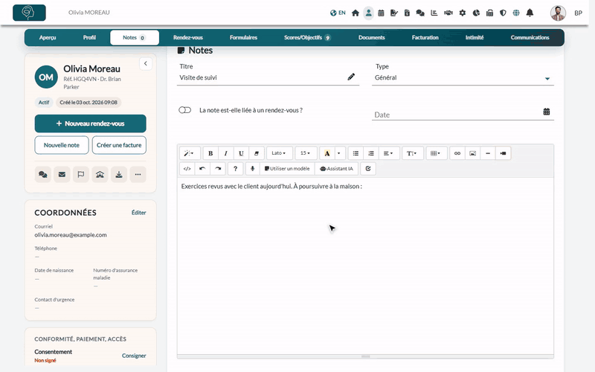This screenshot has width=595, height=372.
Task: Insert a horizontal rule line
Action: 488,153
